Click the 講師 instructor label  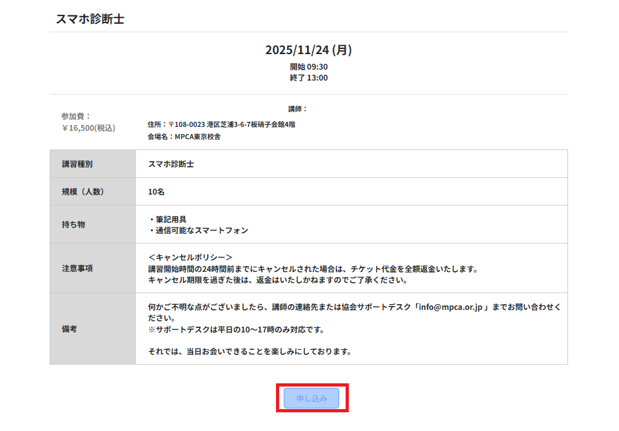click(297, 109)
